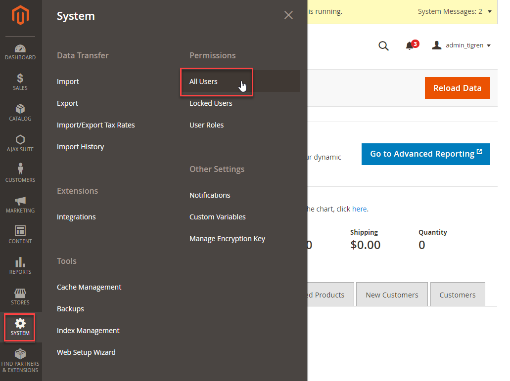Screen dimensions: 510x381
Task: Click Go to Advanced Reporting button
Action: (425, 154)
